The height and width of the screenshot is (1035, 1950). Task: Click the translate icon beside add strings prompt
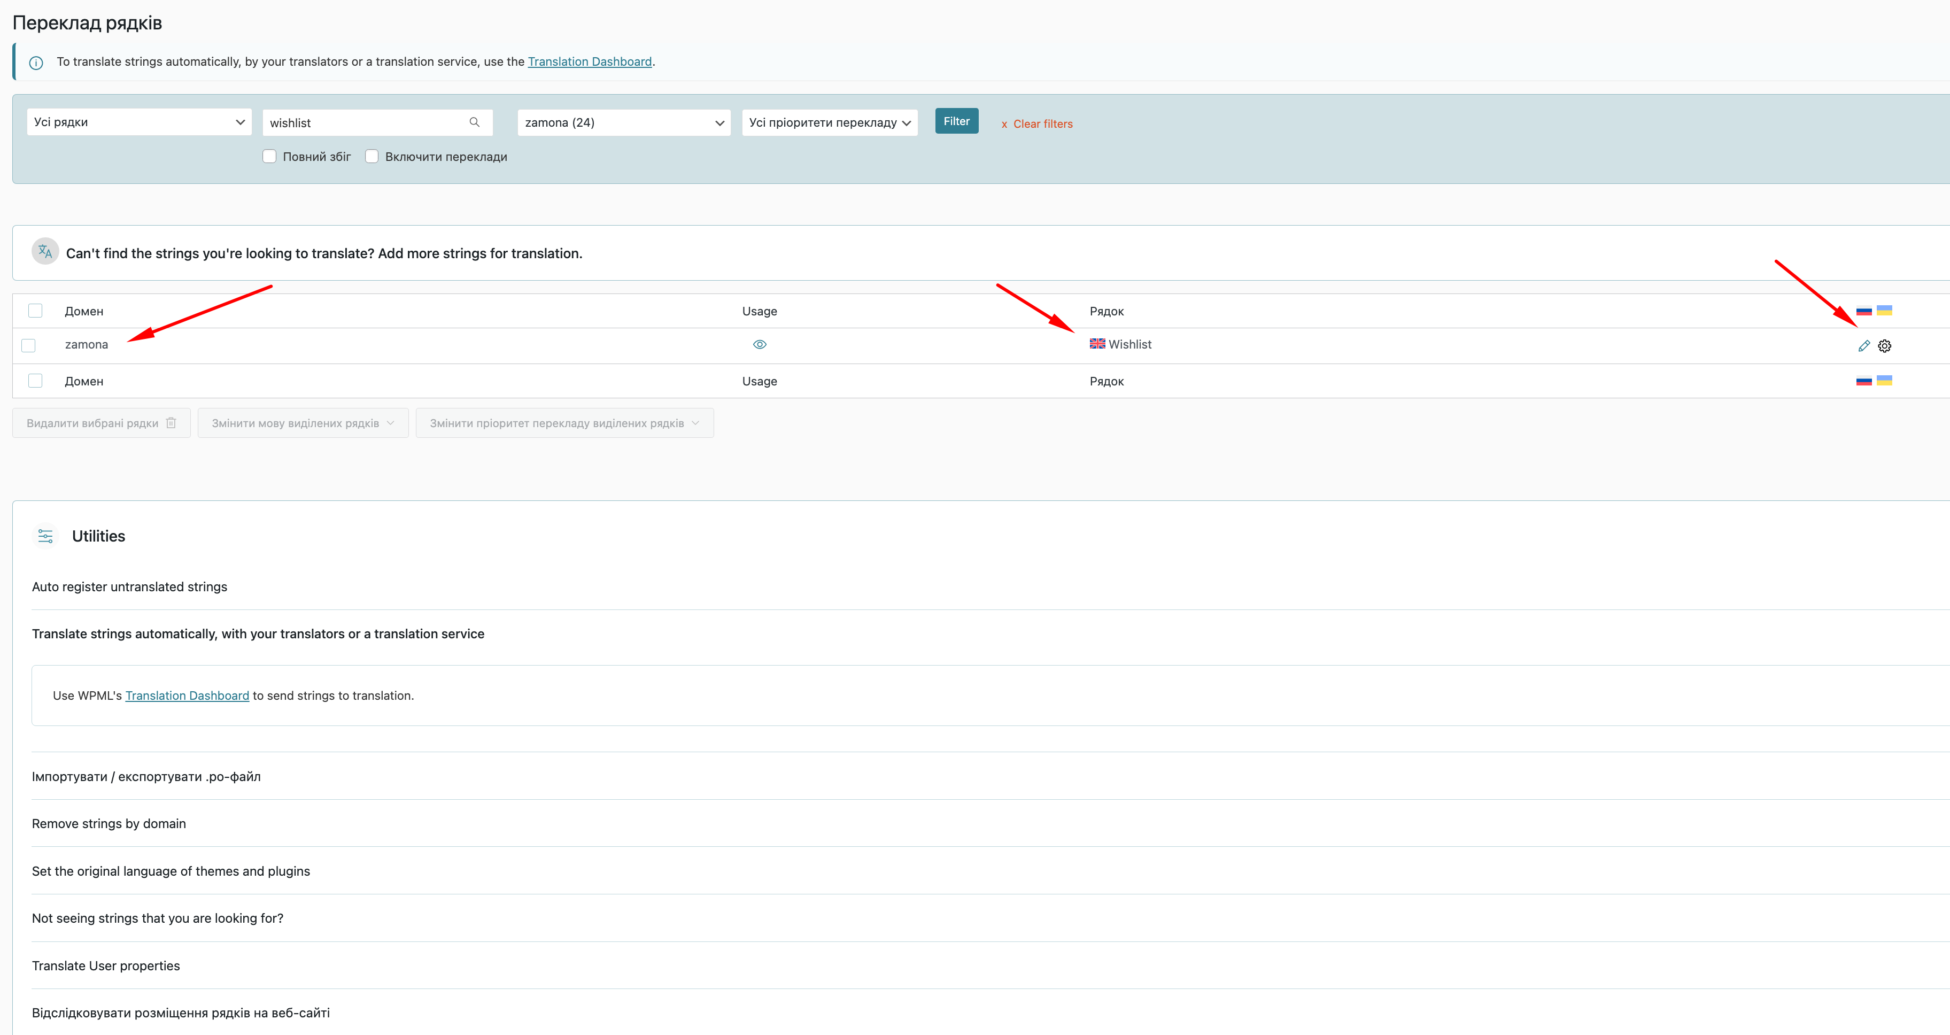coord(45,251)
